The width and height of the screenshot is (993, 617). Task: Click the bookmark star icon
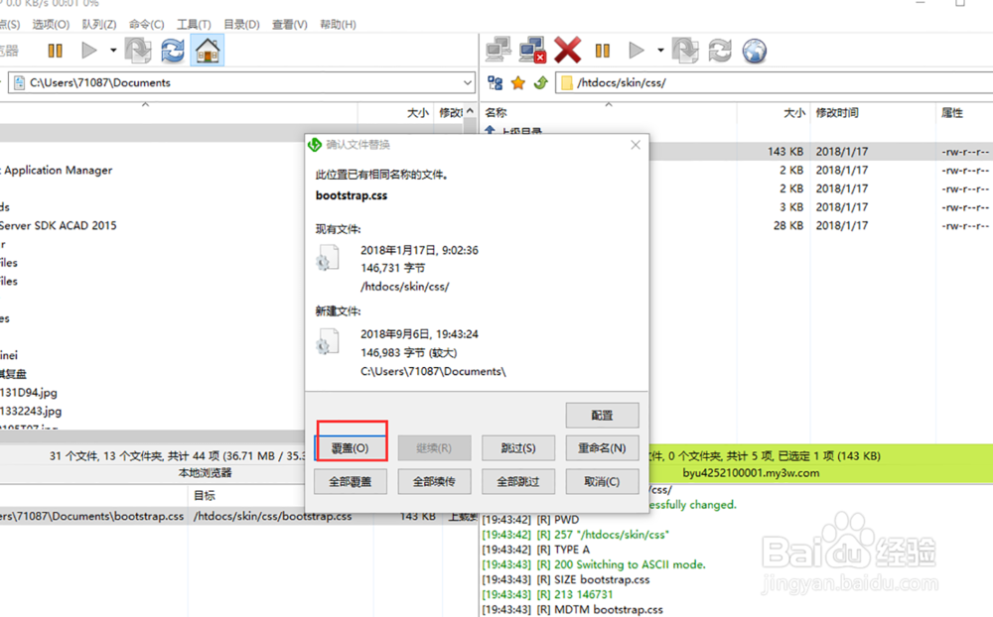pyautogui.click(x=518, y=83)
